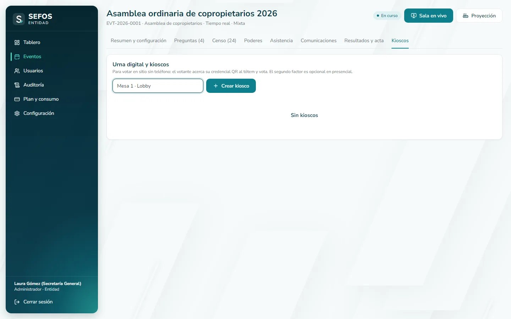Open Plan y consumo section
511x319 pixels.
(x=52, y=99)
